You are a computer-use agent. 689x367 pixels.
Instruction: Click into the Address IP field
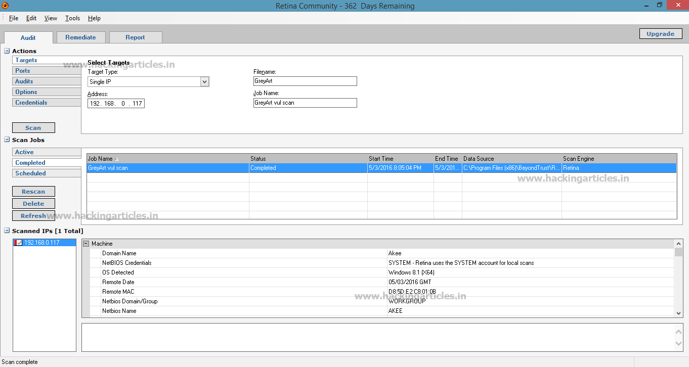(116, 104)
